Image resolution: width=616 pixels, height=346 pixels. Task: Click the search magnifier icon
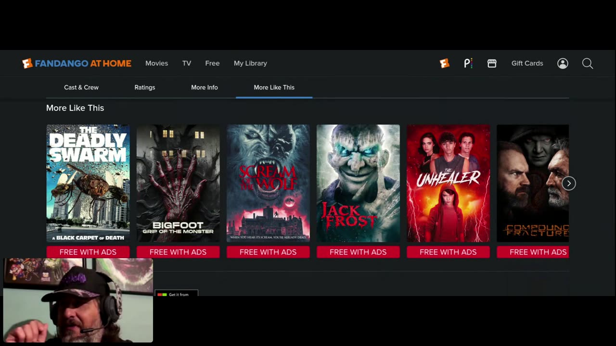588,63
